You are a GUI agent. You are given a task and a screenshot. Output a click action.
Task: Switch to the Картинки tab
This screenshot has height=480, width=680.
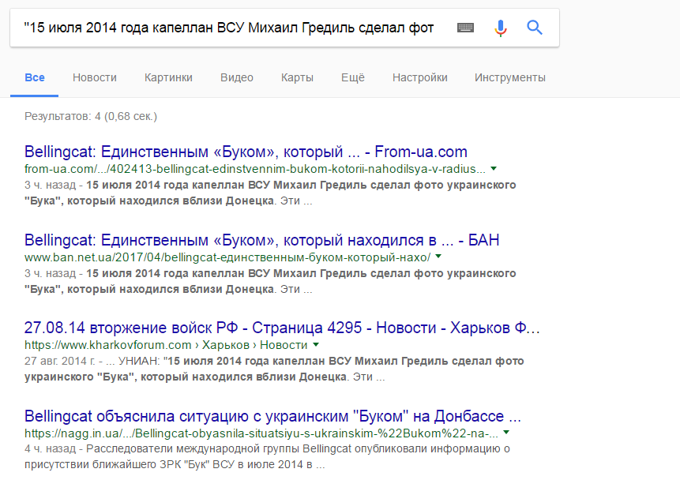tap(168, 77)
